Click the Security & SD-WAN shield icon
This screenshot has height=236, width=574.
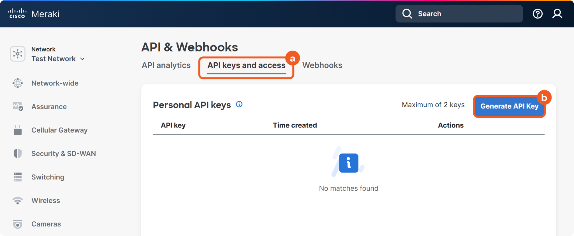[x=18, y=154]
